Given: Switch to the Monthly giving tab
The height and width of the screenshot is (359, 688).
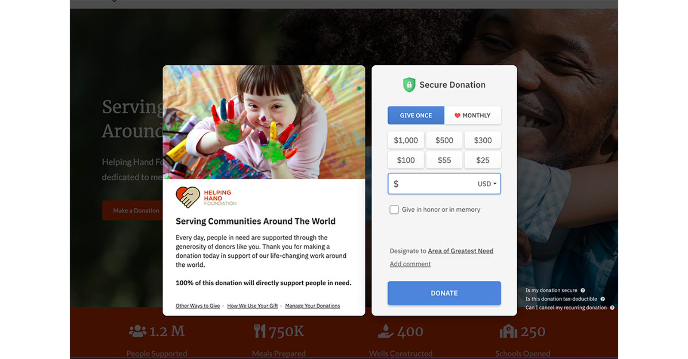Looking at the screenshot, I should point(473,116).
